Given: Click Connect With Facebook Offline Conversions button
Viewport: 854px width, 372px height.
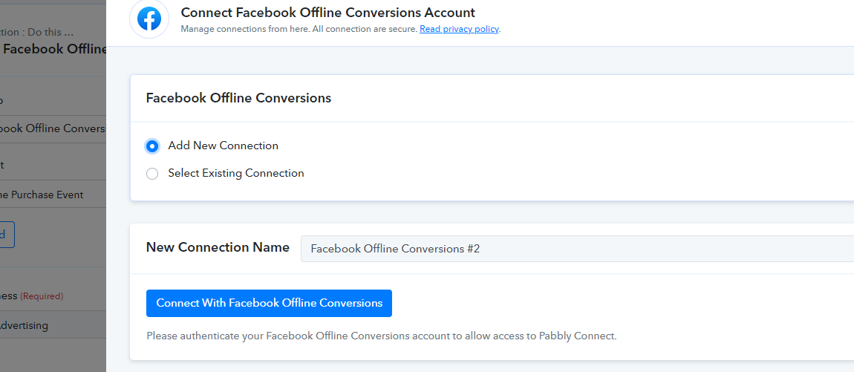Looking at the screenshot, I should pyautogui.click(x=269, y=304).
